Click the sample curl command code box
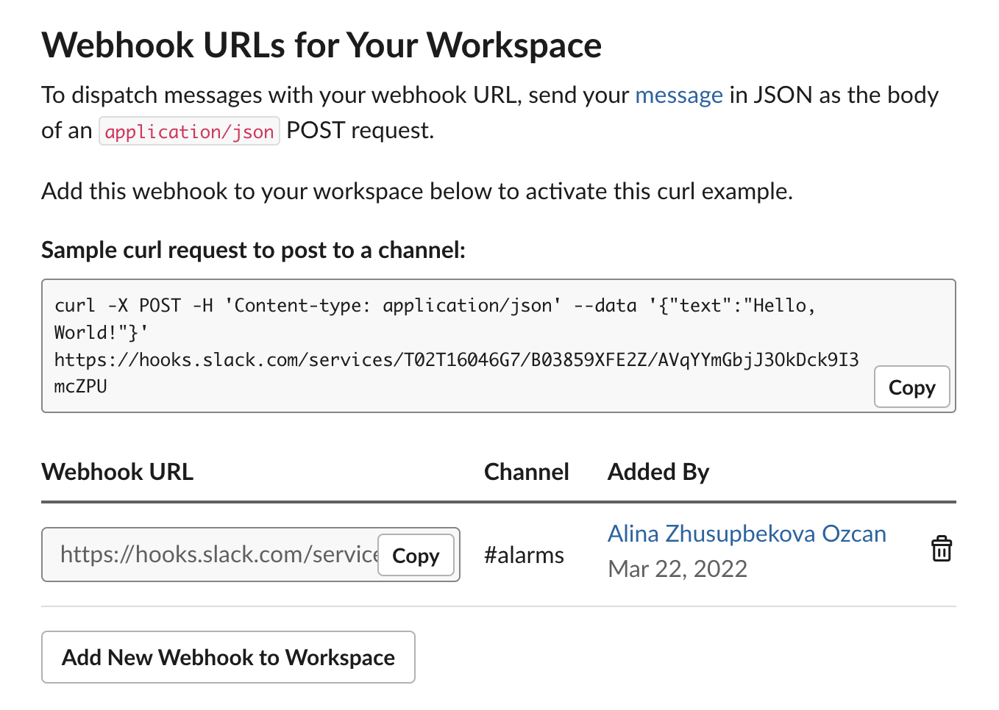Image resolution: width=999 pixels, height=710 pixels. (x=499, y=345)
